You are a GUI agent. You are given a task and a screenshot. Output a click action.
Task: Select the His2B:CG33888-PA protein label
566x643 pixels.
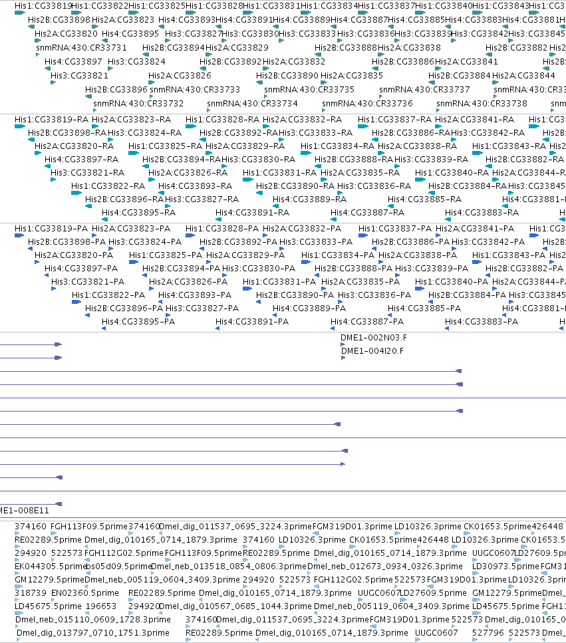(x=354, y=268)
